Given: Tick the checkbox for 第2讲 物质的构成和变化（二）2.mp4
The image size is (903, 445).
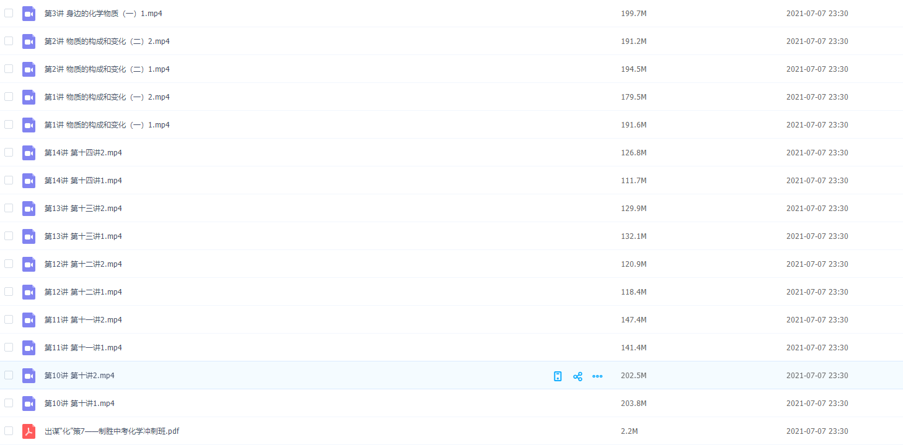Looking at the screenshot, I should (x=9, y=41).
